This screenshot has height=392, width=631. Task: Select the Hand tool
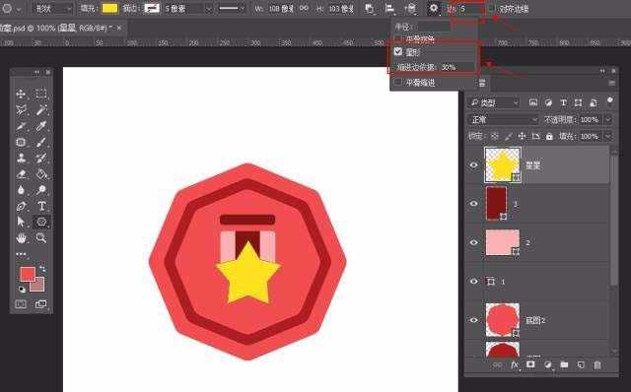pos(21,238)
